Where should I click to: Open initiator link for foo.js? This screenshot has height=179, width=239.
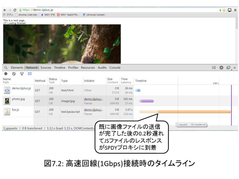click(94, 110)
